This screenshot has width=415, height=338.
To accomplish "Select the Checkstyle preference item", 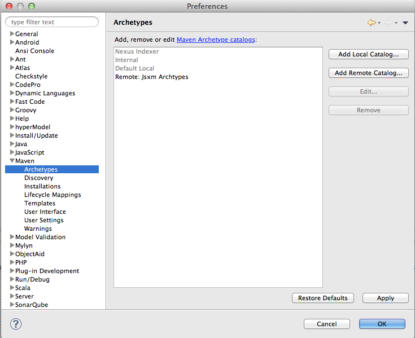I will click(x=31, y=76).
